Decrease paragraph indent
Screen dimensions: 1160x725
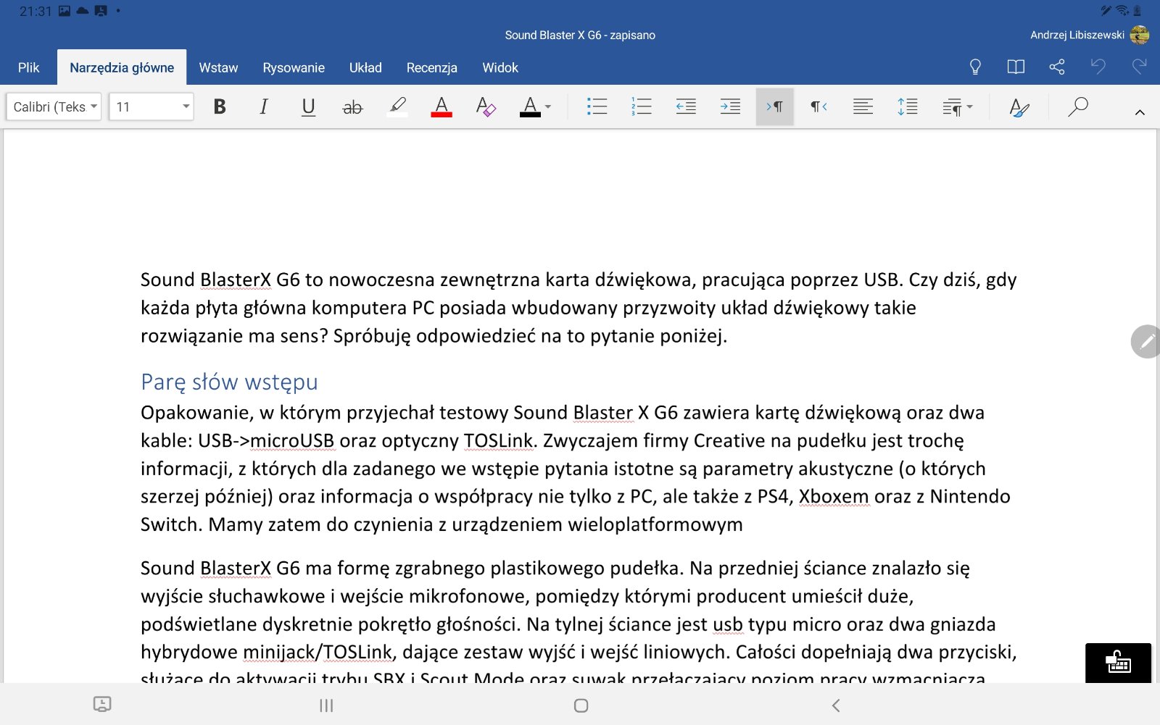pyautogui.click(x=686, y=107)
